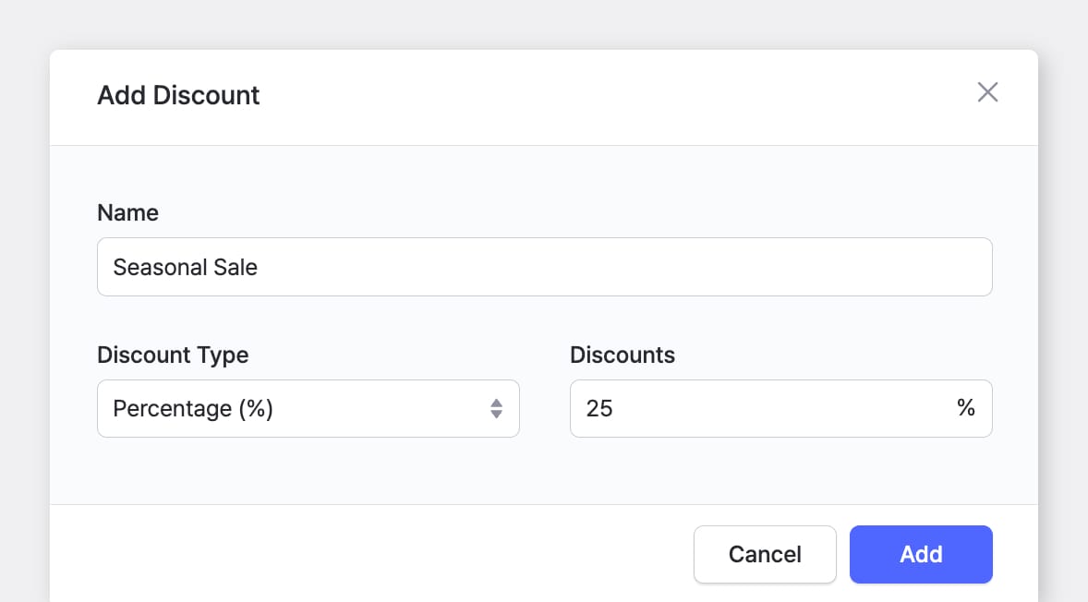1088x602 pixels.
Task: Click the Discounts label
Action: coord(623,355)
